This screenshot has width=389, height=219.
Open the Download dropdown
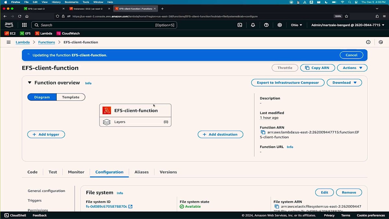pyautogui.click(x=344, y=83)
